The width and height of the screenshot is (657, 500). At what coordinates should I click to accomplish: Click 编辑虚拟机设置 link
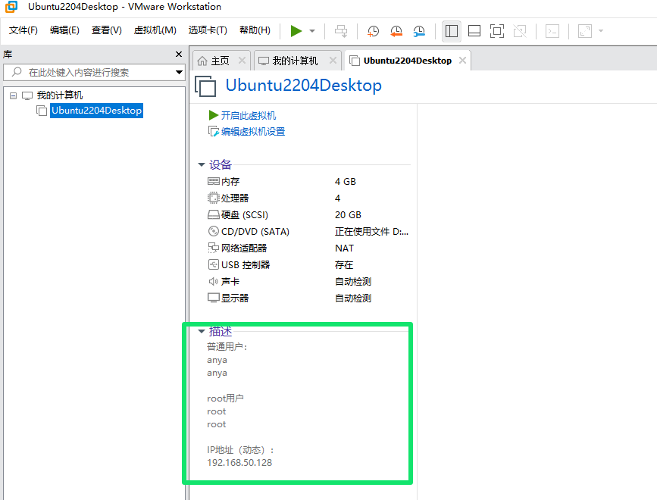(x=252, y=131)
